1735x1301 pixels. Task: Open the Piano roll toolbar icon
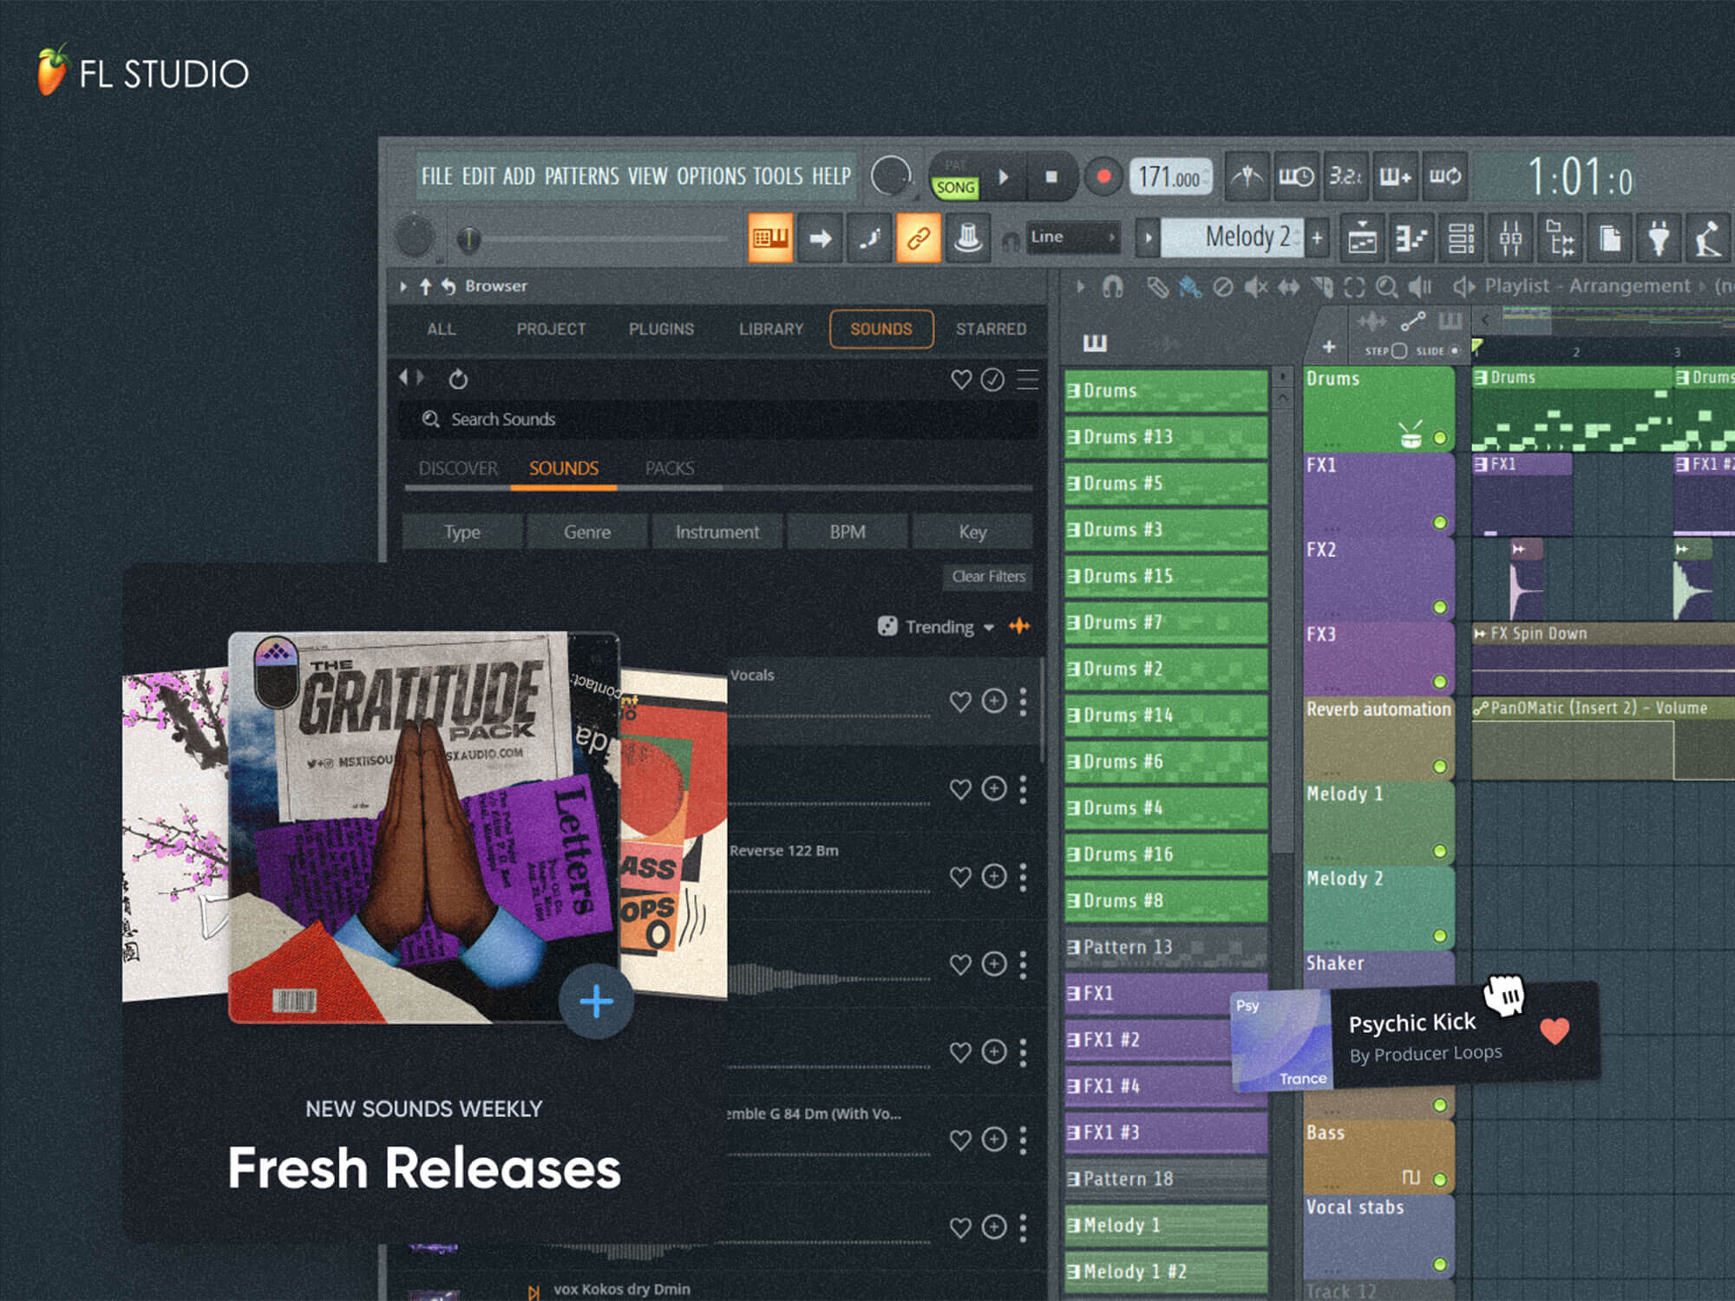[x=1411, y=238]
